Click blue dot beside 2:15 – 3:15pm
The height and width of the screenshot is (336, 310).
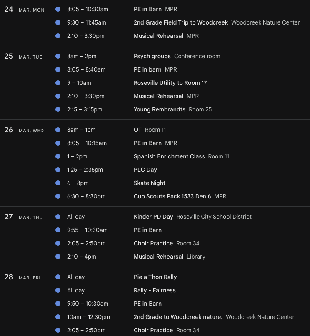[x=58, y=109]
